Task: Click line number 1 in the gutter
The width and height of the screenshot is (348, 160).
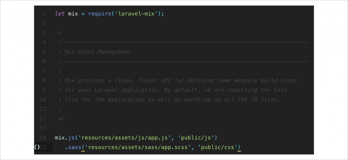Action: click(45, 14)
